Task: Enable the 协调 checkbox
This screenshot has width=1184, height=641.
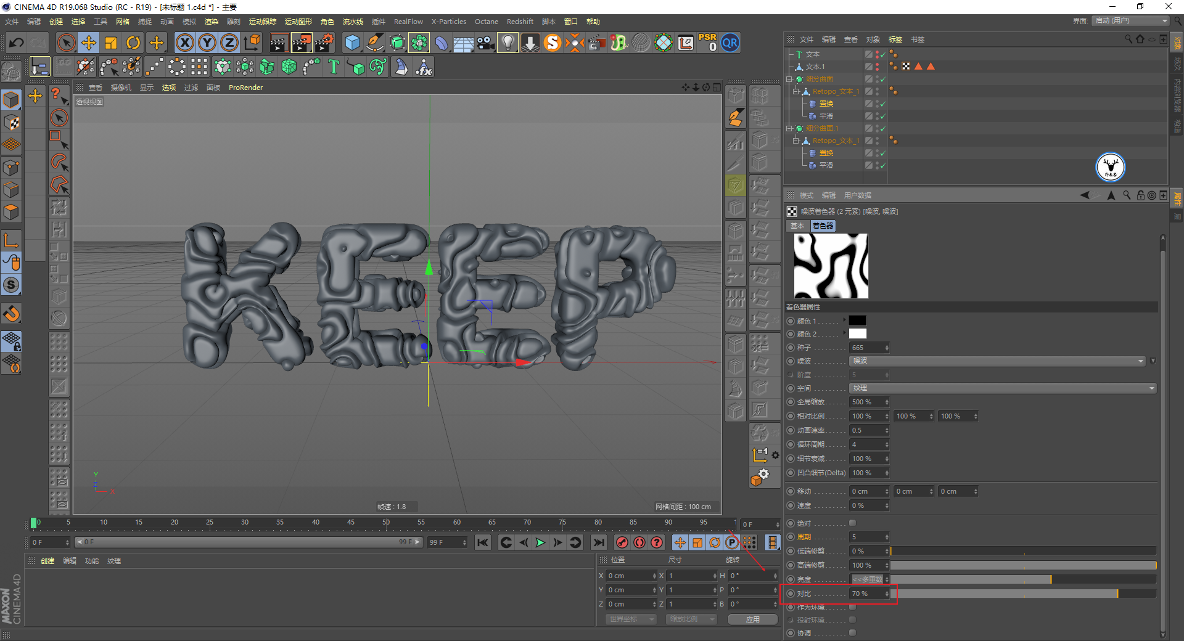Action: click(x=852, y=633)
